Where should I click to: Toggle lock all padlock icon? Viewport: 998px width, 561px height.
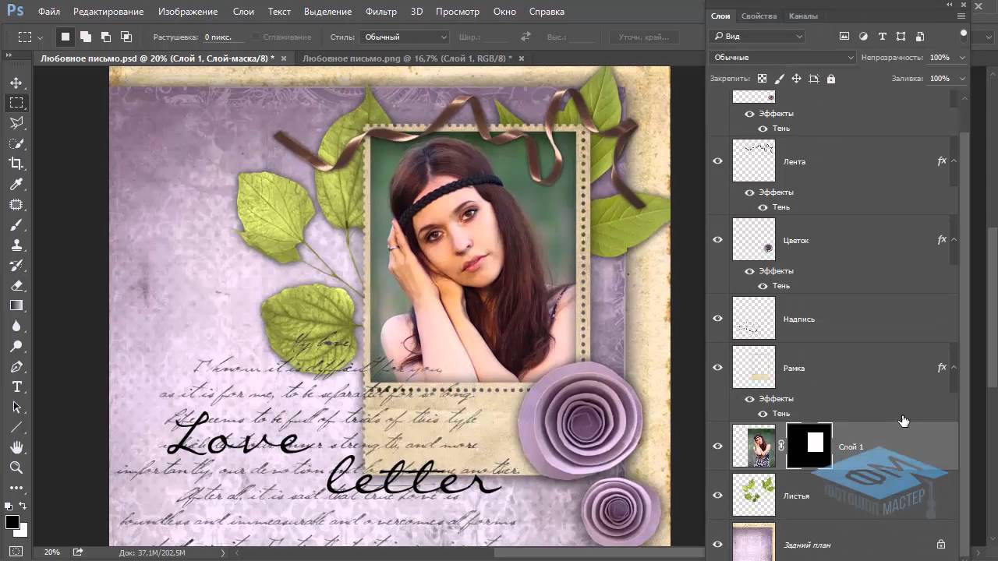pyautogui.click(x=831, y=79)
